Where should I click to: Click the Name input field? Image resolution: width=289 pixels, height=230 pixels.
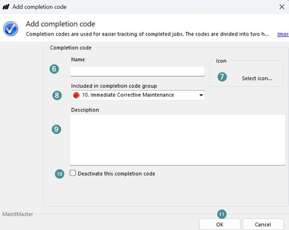(x=137, y=71)
